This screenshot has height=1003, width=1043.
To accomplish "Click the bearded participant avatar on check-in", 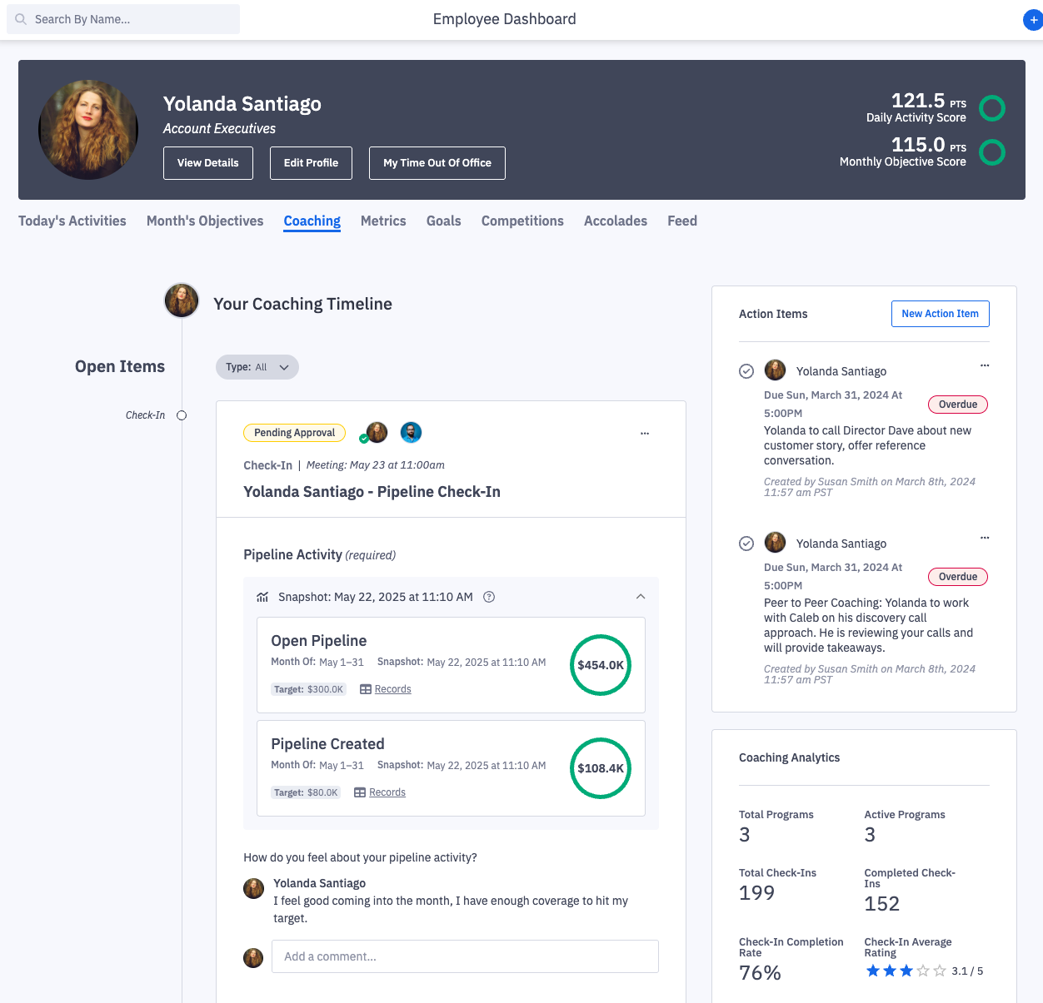I will (411, 432).
